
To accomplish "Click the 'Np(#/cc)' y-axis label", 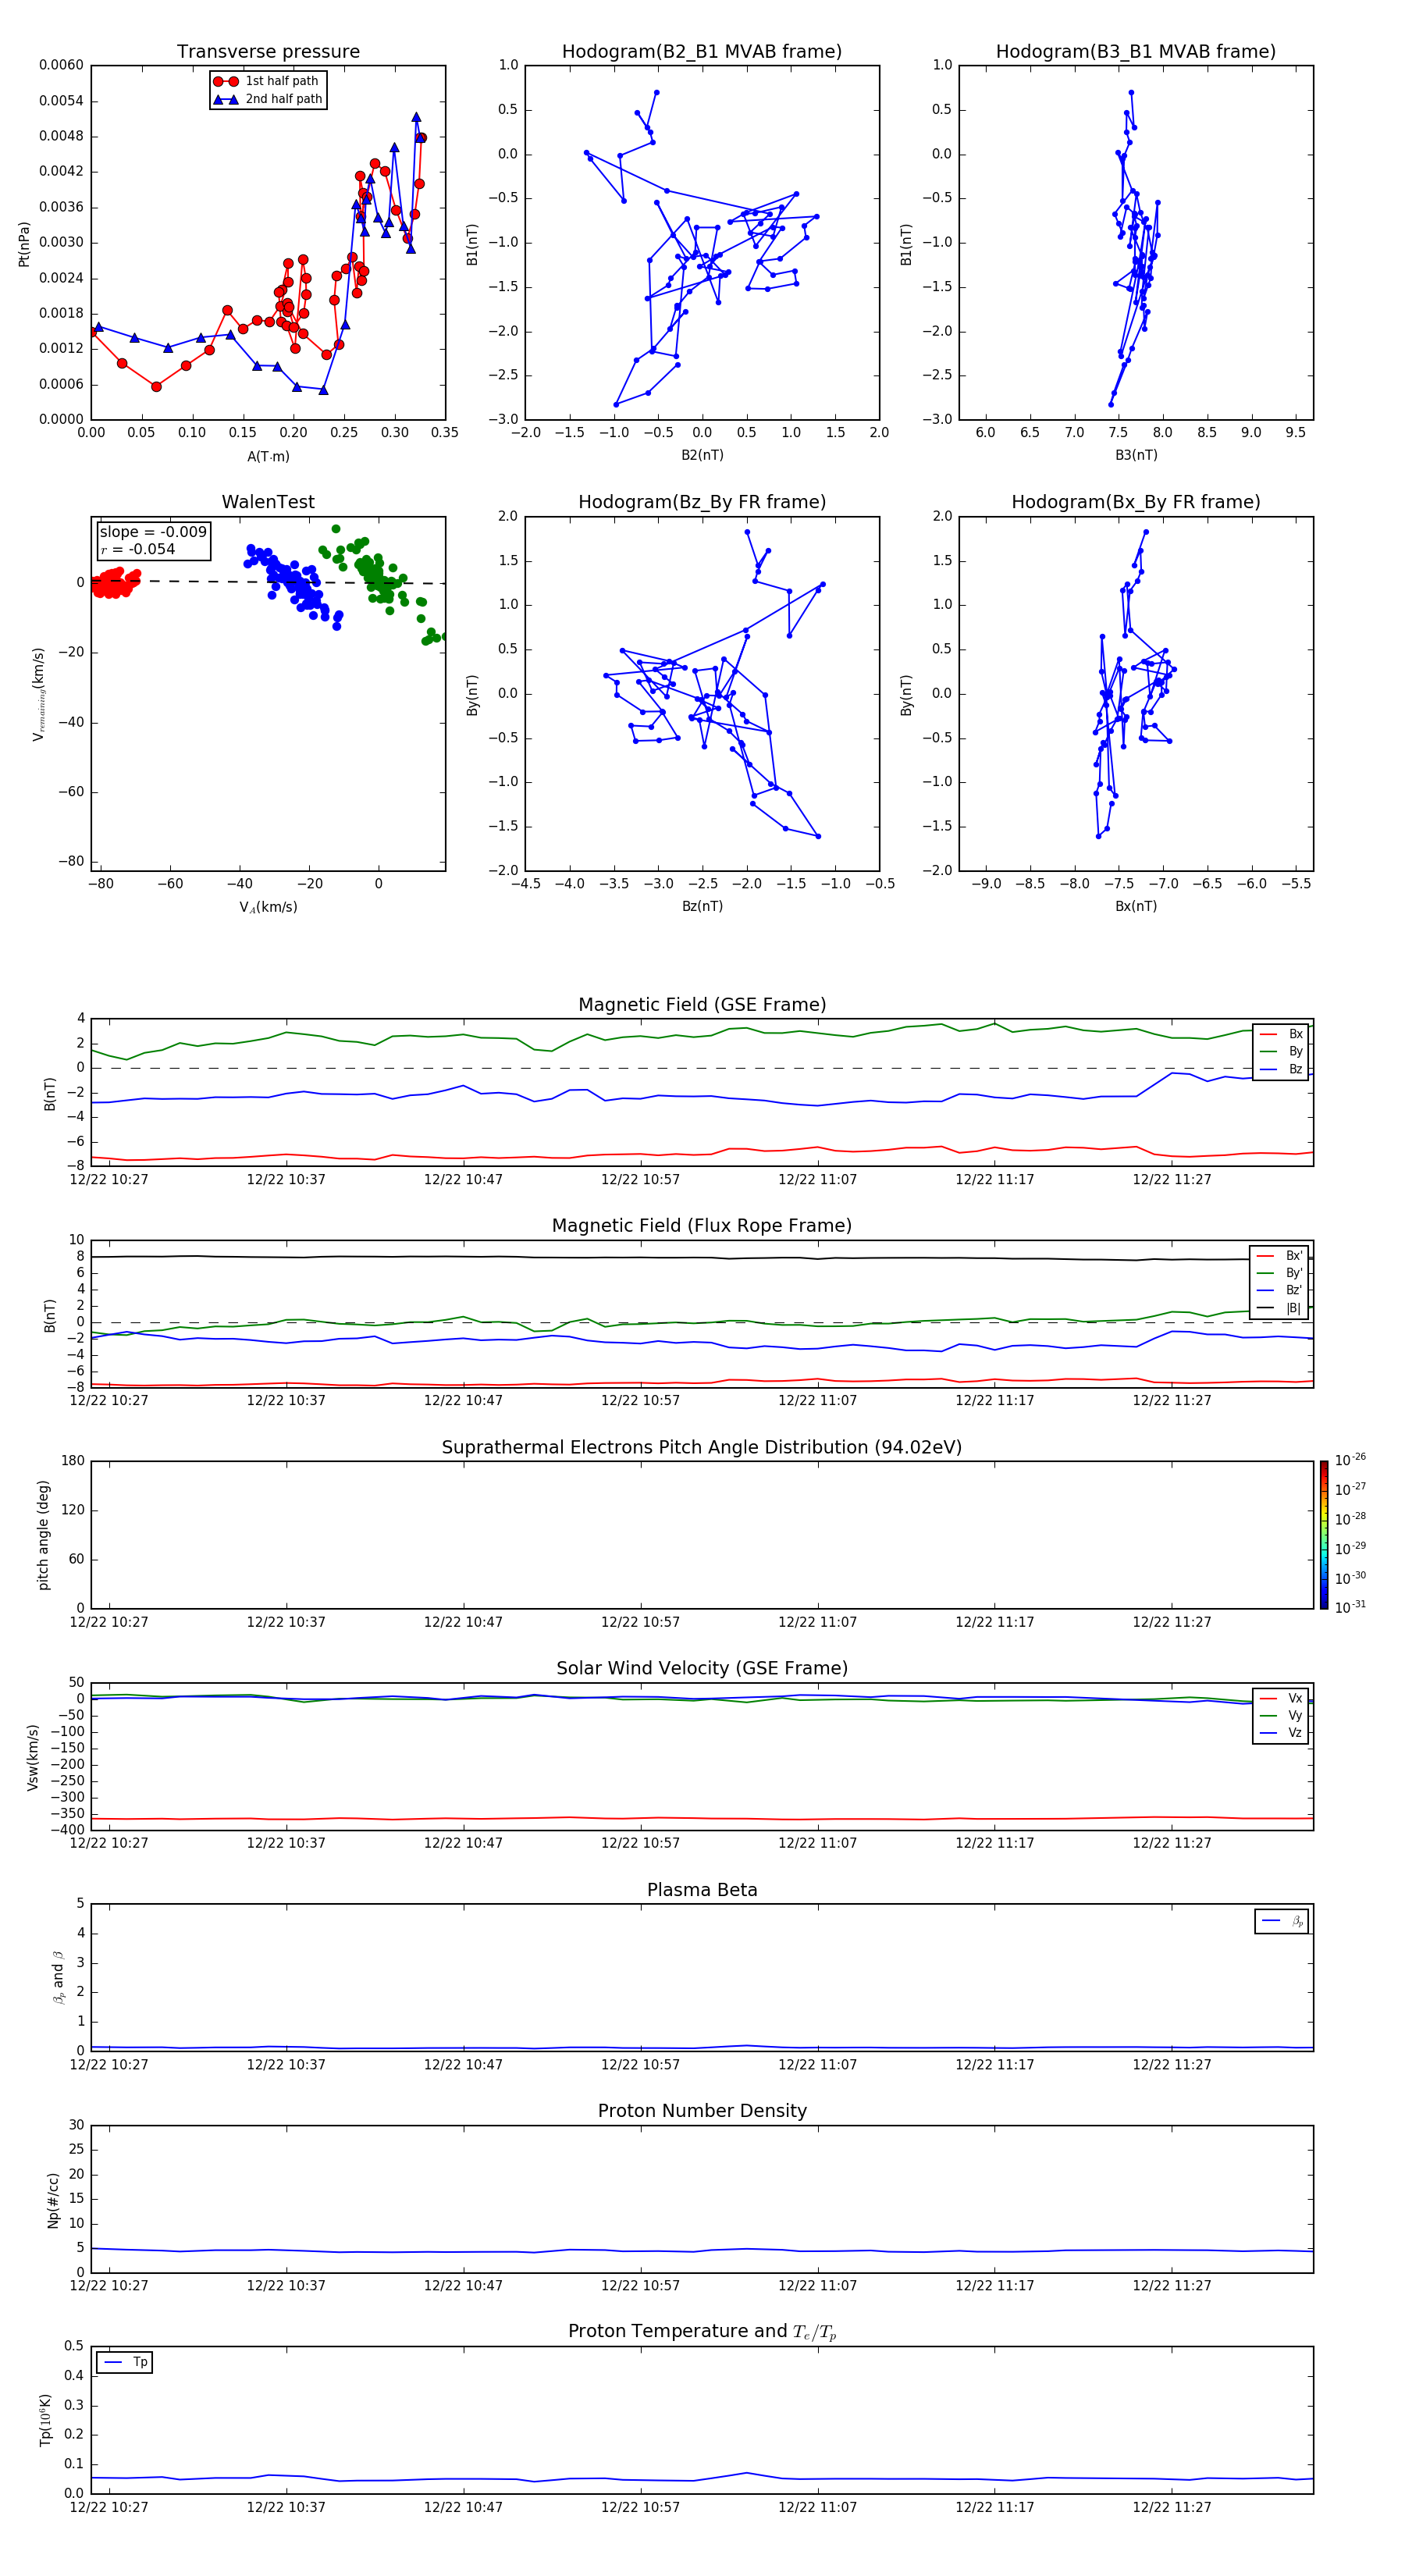I will (53, 2200).
